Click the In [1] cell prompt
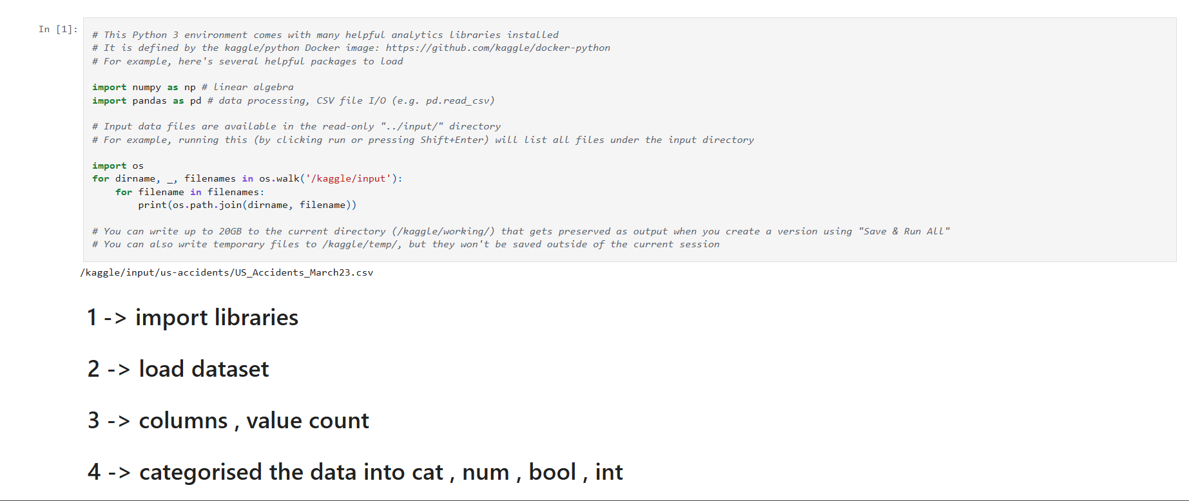Image resolution: width=1189 pixels, height=501 pixels. [57, 29]
